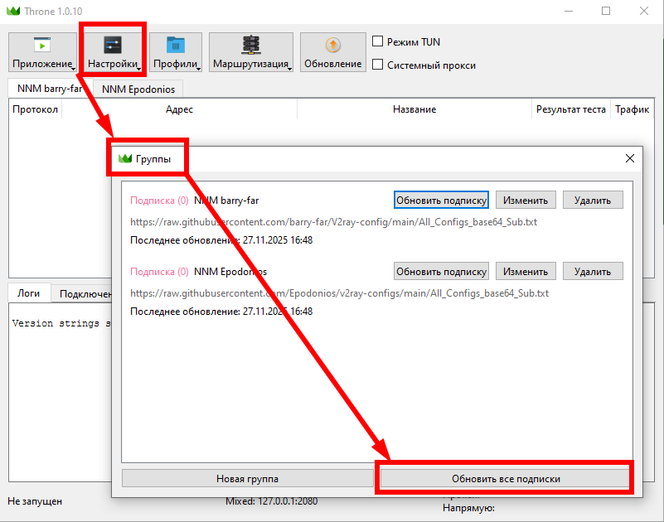This screenshot has height=522, width=664.
Task: Click the Version strings log line
Action: click(61, 323)
